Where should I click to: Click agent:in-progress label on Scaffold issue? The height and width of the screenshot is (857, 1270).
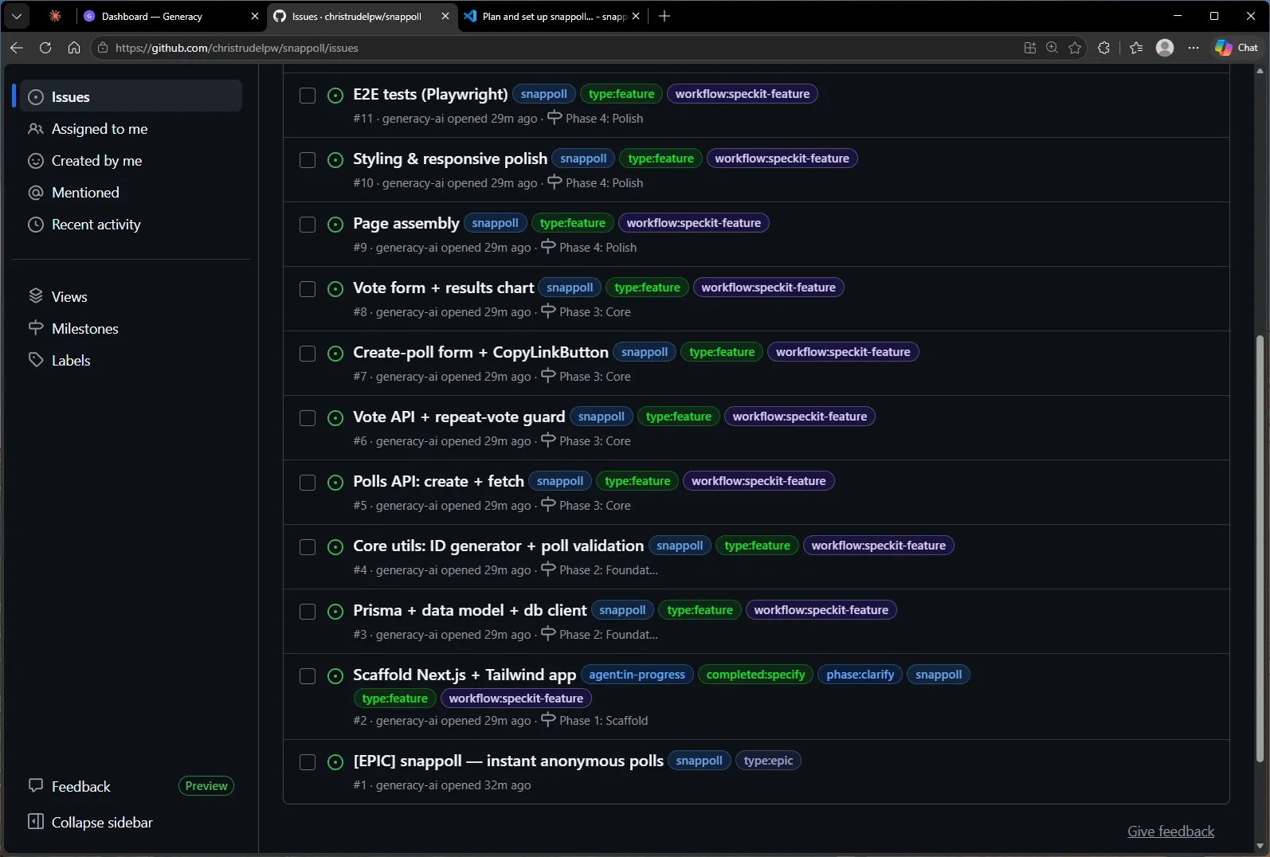point(637,675)
